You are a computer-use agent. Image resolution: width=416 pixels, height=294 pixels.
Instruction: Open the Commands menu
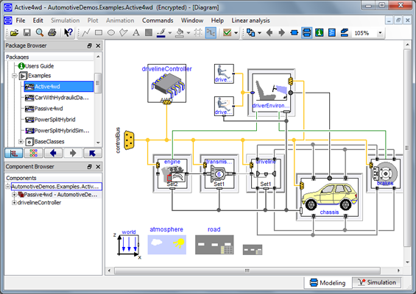[158, 21]
